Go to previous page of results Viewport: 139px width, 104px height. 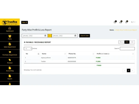point(125,70)
